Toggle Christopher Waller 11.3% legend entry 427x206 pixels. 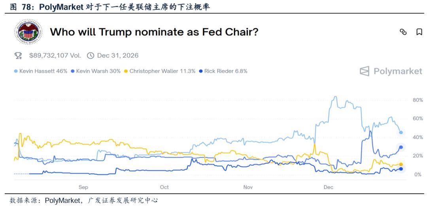tap(160, 71)
